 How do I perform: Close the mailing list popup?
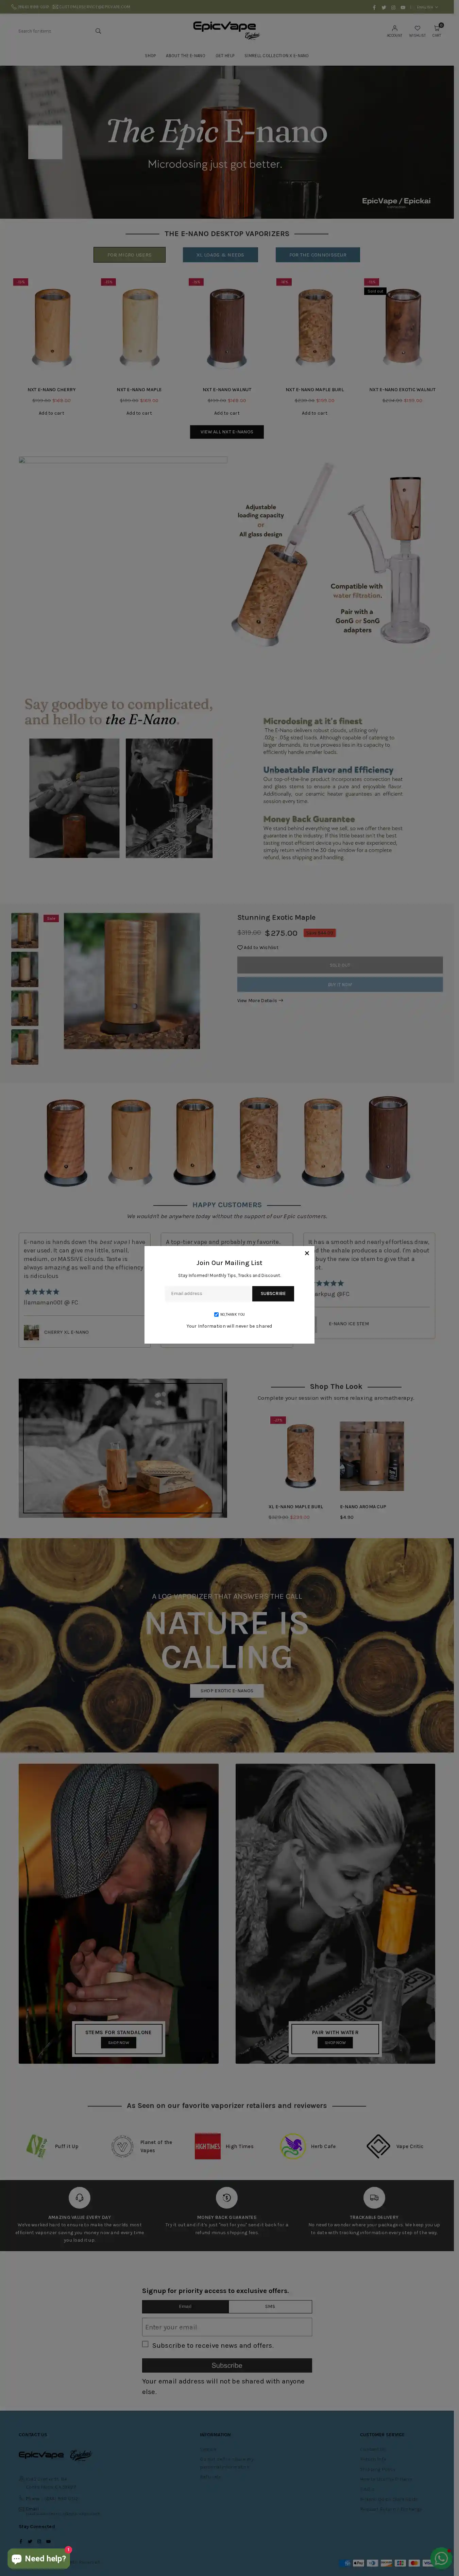pyautogui.click(x=306, y=1253)
